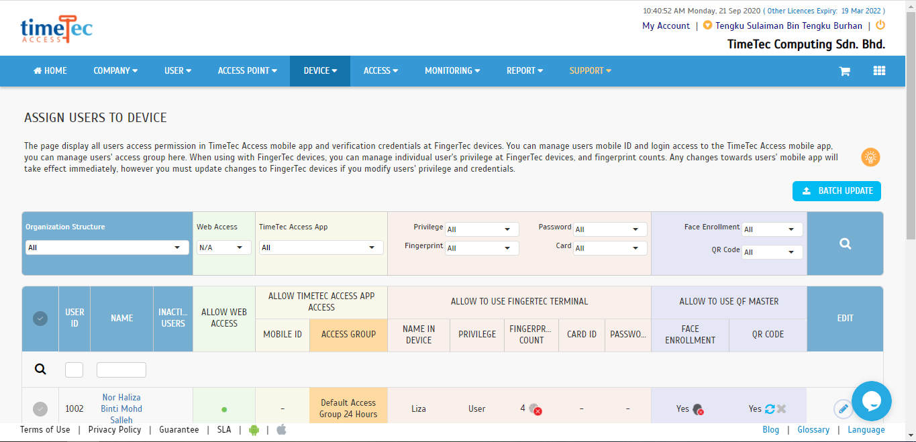The height and width of the screenshot is (442, 916).
Task: Open the chat support bubble
Action: tap(871, 401)
